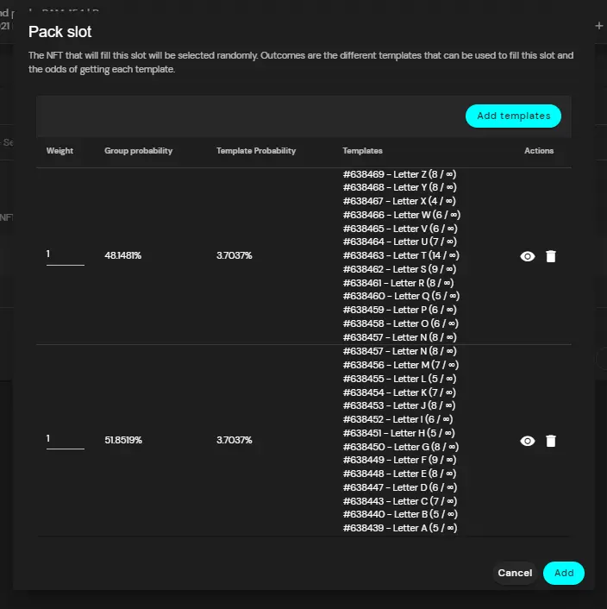Screen dimensions: 607x609
Task: Click 3.7037% in the first group row
Action: coord(234,255)
